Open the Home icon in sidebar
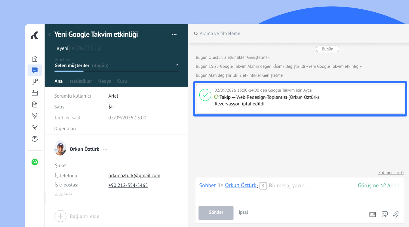This screenshot has height=227, width=409. 35,59
